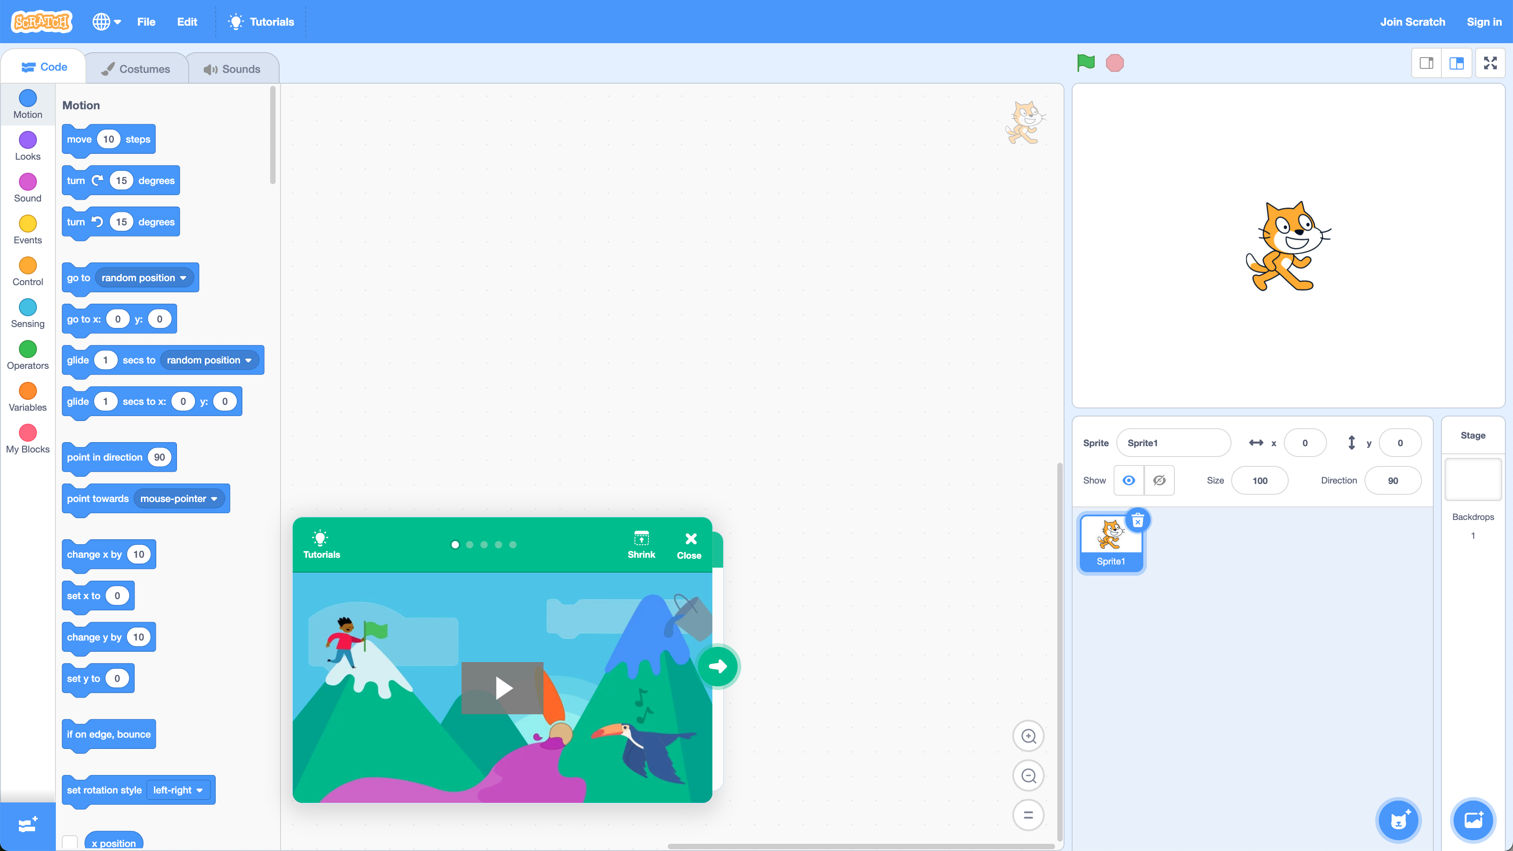The image size is (1513, 851).
Task: Show sprite using the eye icon
Action: 1128,480
